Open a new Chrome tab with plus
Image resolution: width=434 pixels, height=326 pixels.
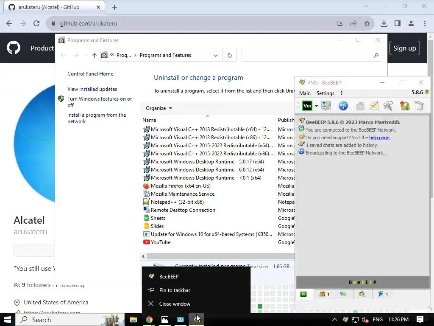click(x=114, y=7)
